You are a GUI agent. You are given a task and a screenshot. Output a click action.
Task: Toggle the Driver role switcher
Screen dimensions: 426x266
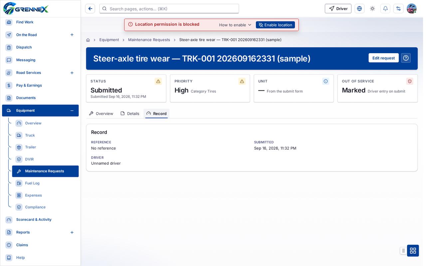(338, 9)
